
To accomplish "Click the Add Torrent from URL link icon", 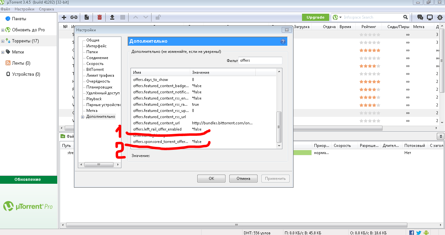I will (x=74, y=17).
